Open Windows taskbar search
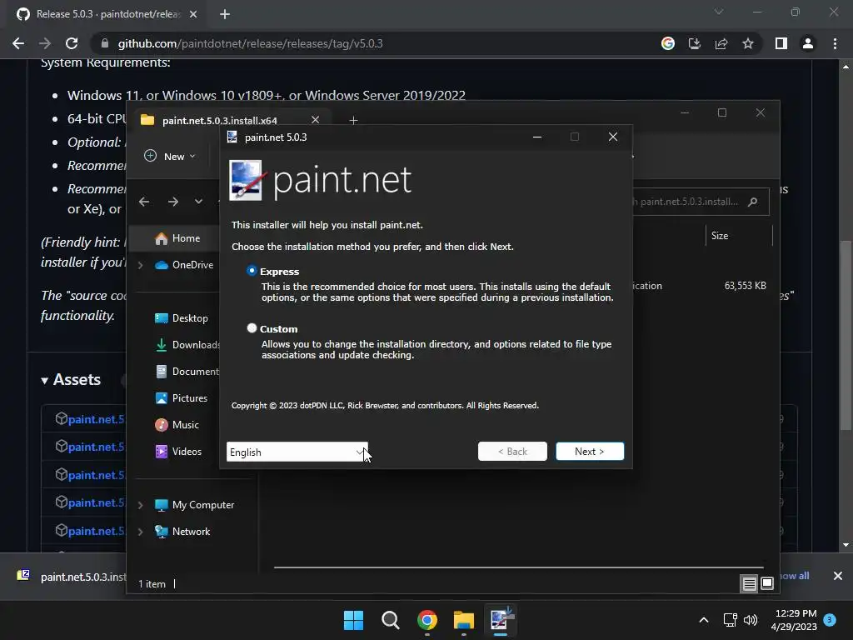Image resolution: width=853 pixels, height=640 pixels. tap(390, 620)
